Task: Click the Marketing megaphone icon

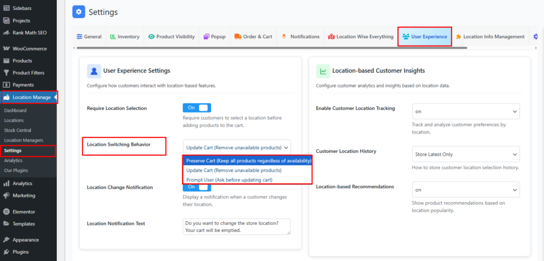Action: 6,195
